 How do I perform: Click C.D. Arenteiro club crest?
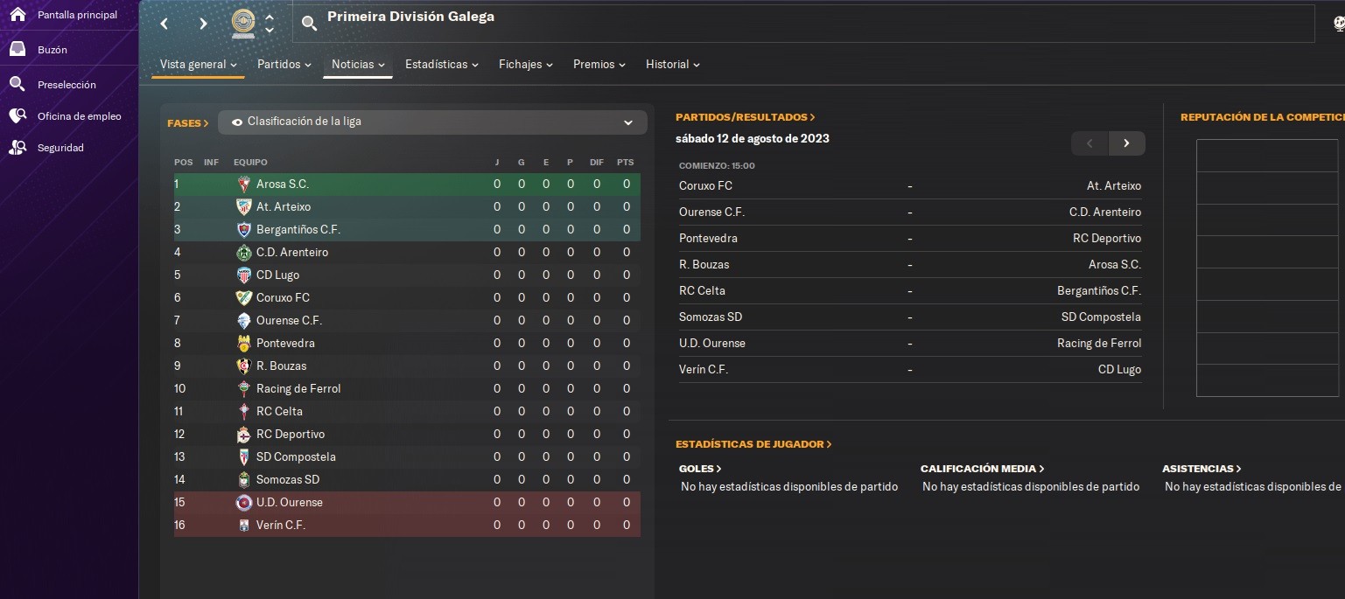(x=244, y=252)
